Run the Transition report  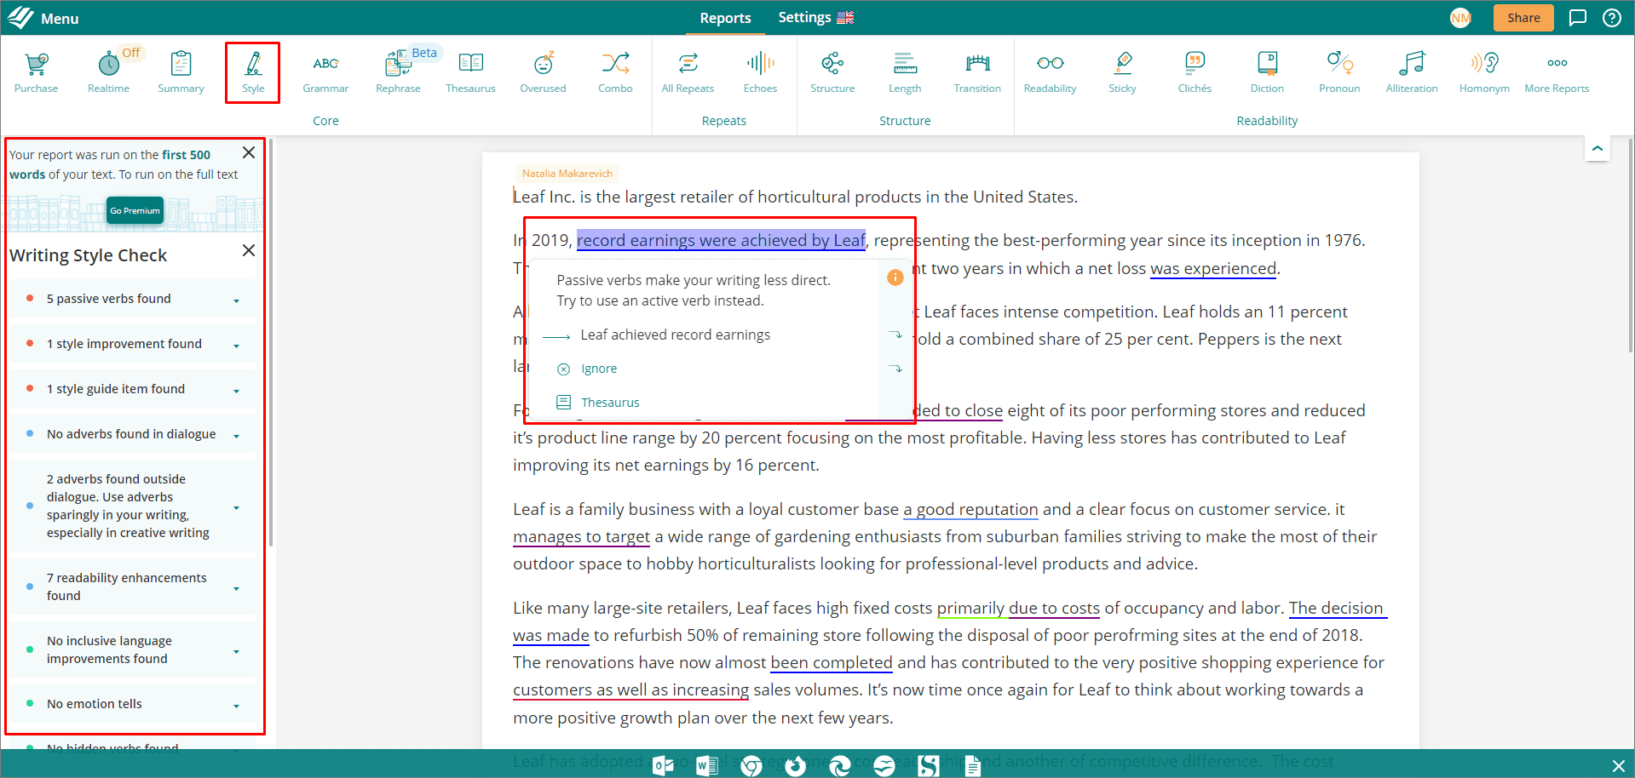point(976,72)
